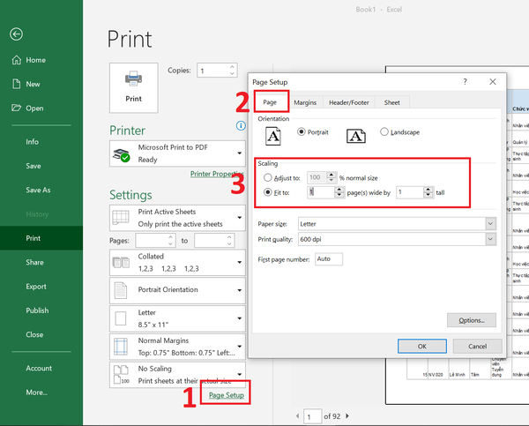This screenshot has height=426, width=529.
Task: Click the Open folder icon
Action: point(16,108)
